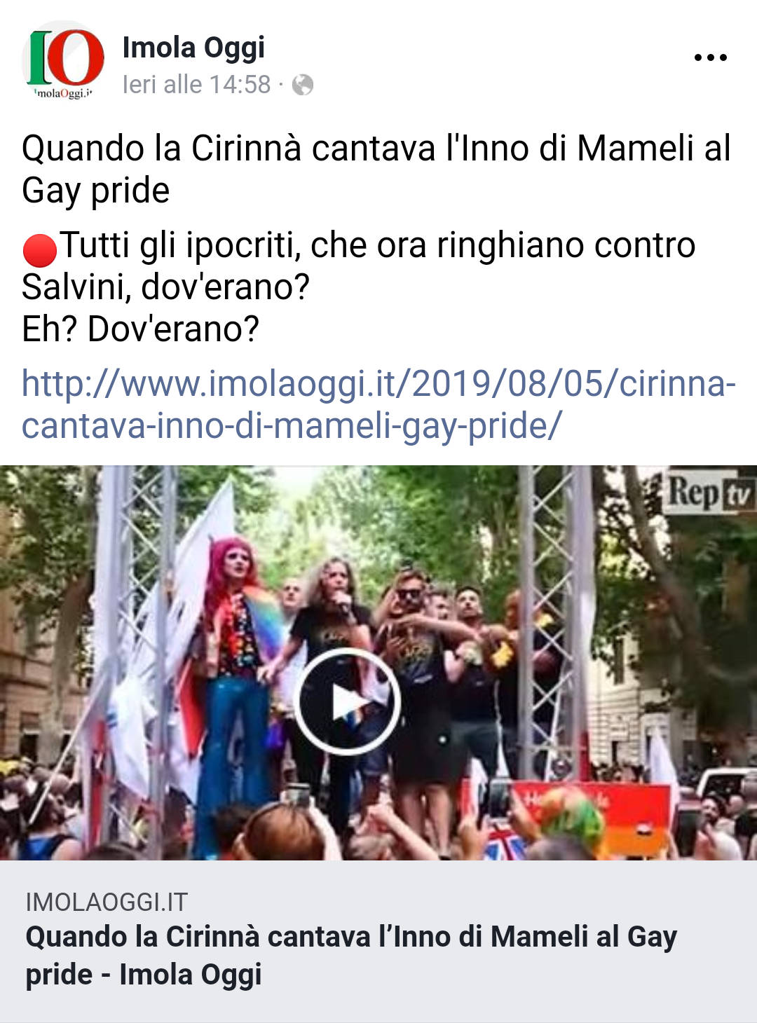Viewport: 757px width, 1023px height.
Task: Click the URL ending cantava-inno-di-mameli-gay-pride/
Action: (292, 426)
